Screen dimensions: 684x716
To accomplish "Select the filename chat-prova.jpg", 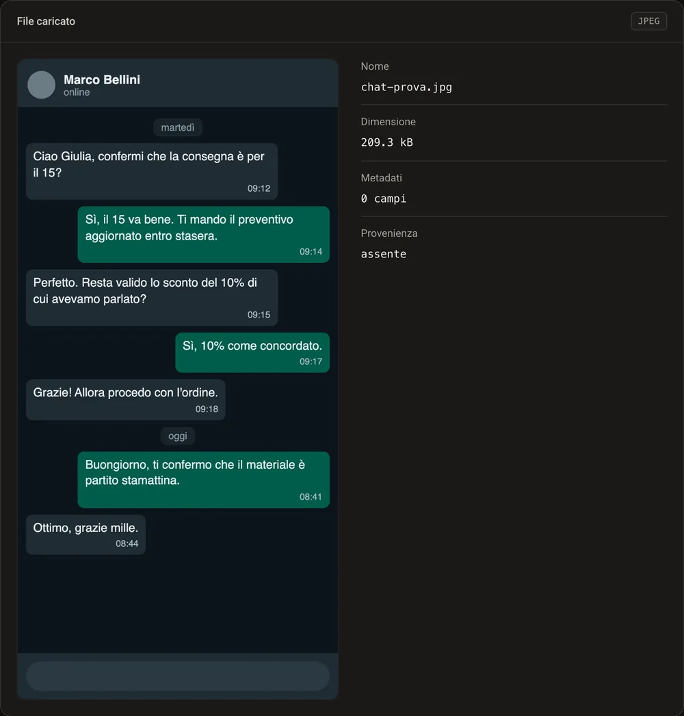I will tap(406, 87).
